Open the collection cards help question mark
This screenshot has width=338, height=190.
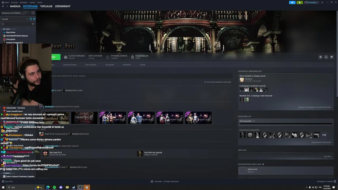tap(263, 164)
